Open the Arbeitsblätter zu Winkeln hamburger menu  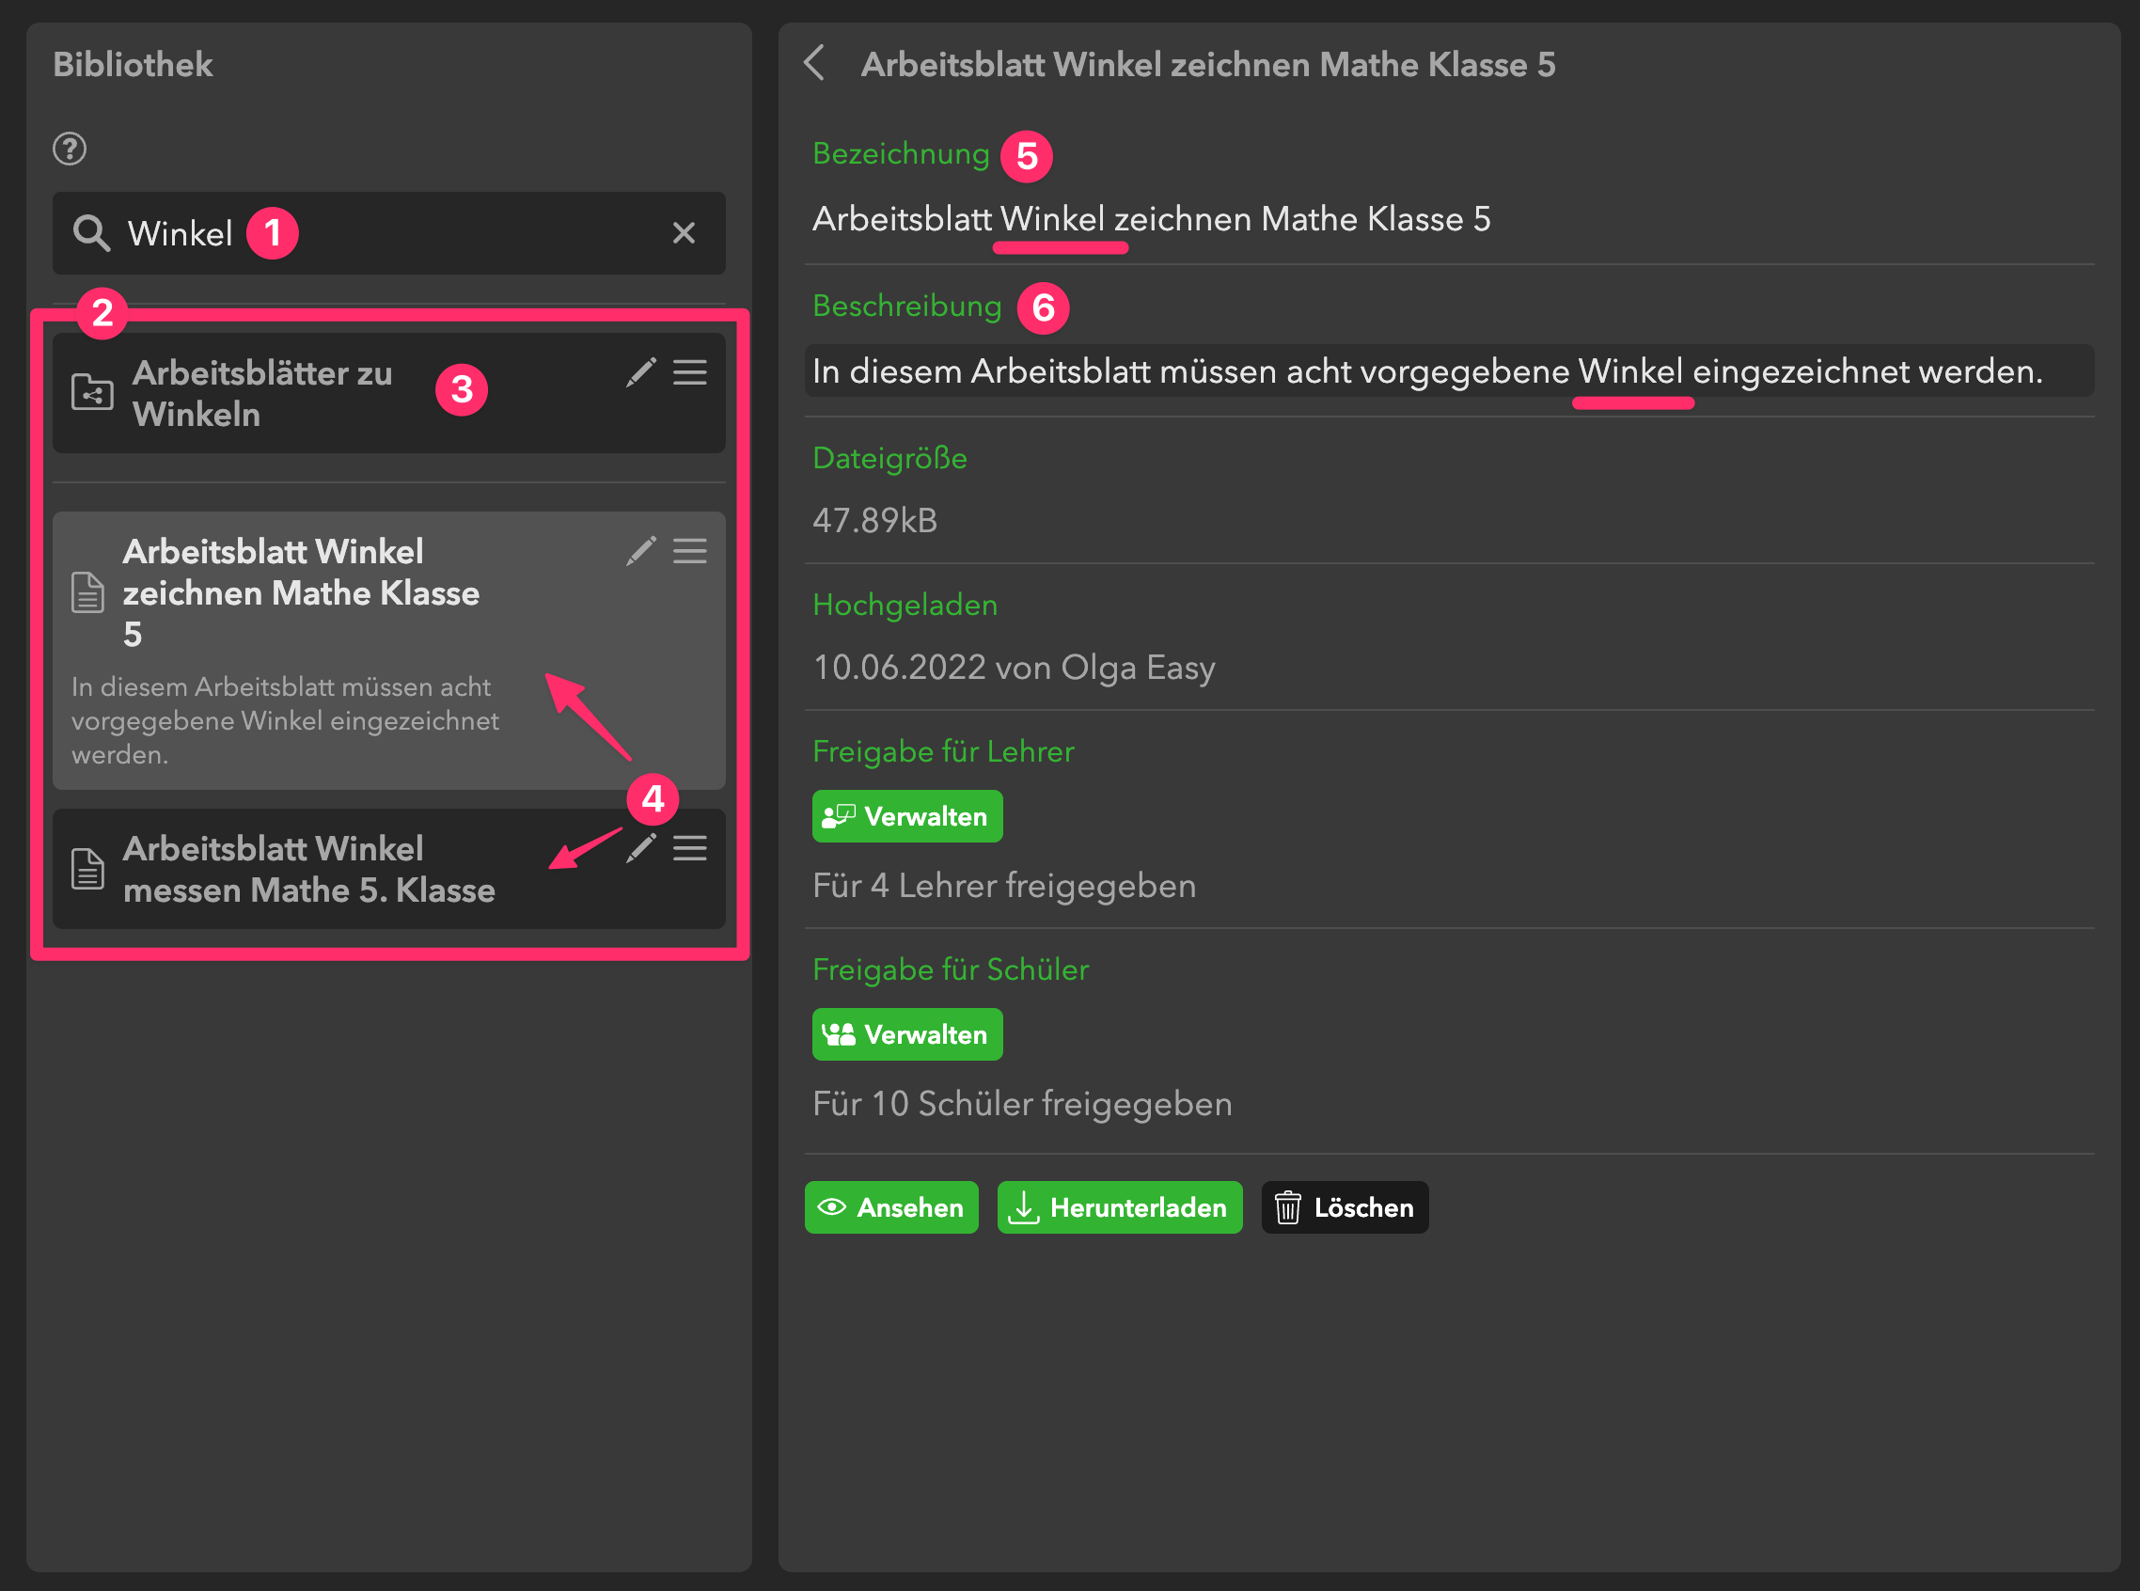689,372
